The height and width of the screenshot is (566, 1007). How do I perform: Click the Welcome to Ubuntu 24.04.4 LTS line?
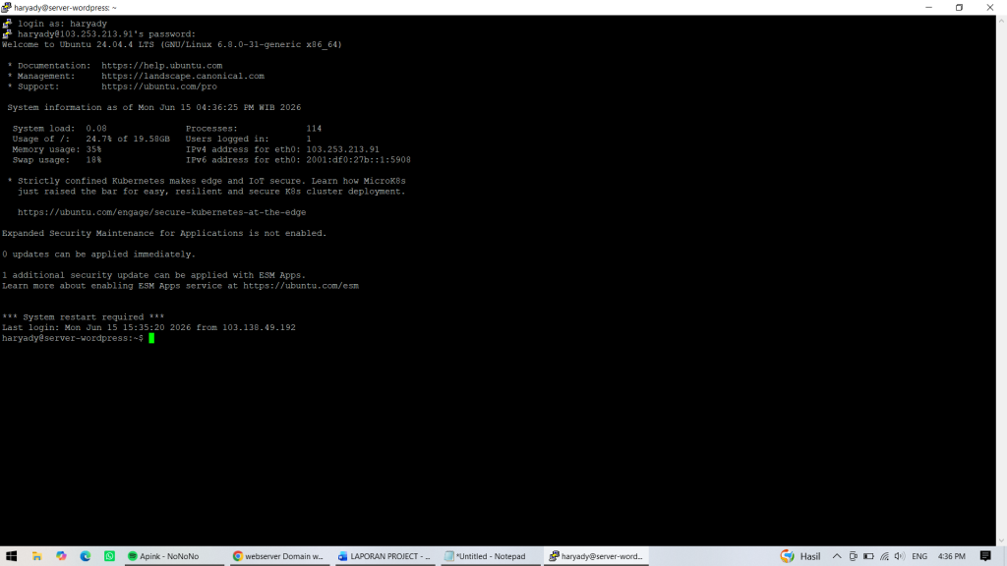pos(172,44)
